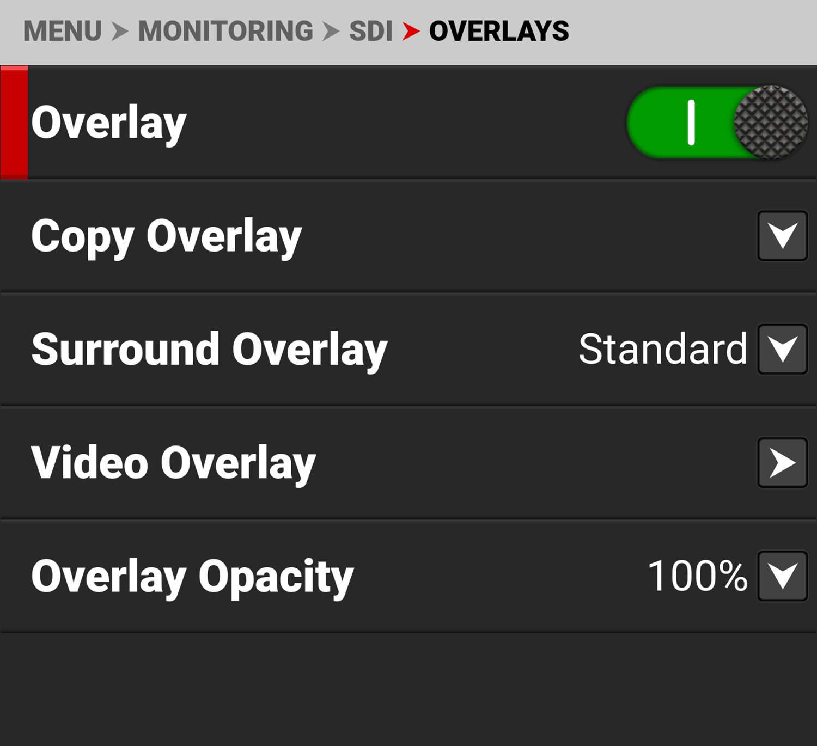Select the Overlay Opacity row label
Image resolution: width=817 pixels, height=746 pixels.
[x=192, y=577]
